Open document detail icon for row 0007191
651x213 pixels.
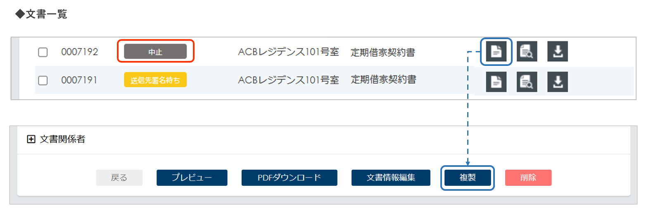pyautogui.click(x=496, y=82)
